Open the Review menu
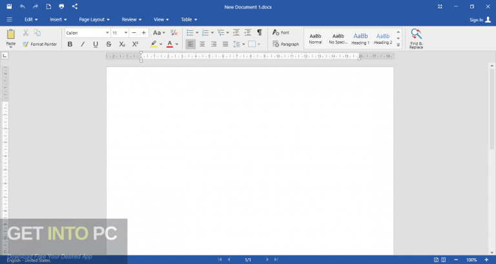This screenshot has height=264, width=496. click(132, 19)
